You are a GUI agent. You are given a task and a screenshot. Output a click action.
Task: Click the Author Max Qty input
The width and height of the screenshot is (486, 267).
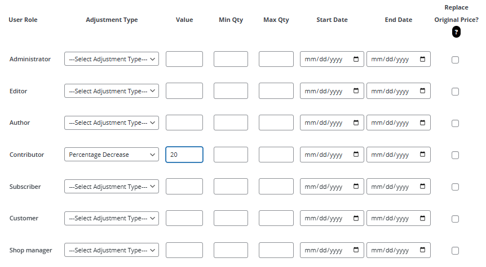point(276,123)
